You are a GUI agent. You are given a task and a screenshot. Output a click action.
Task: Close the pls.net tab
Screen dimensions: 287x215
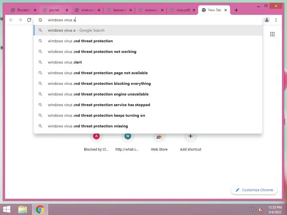67,10
